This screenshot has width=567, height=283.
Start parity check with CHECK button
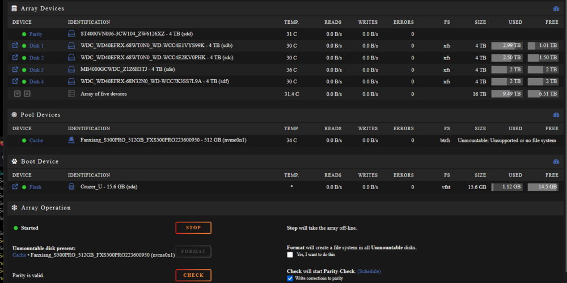(x=193, y=275)
